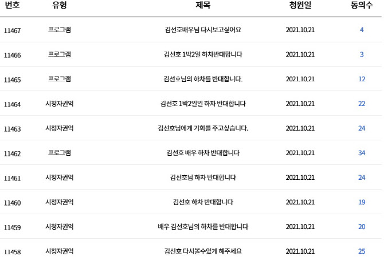The width and height of the screenshot is (384, 260).
Task: Click petition number 11467
Action: (x=12, y=30)
